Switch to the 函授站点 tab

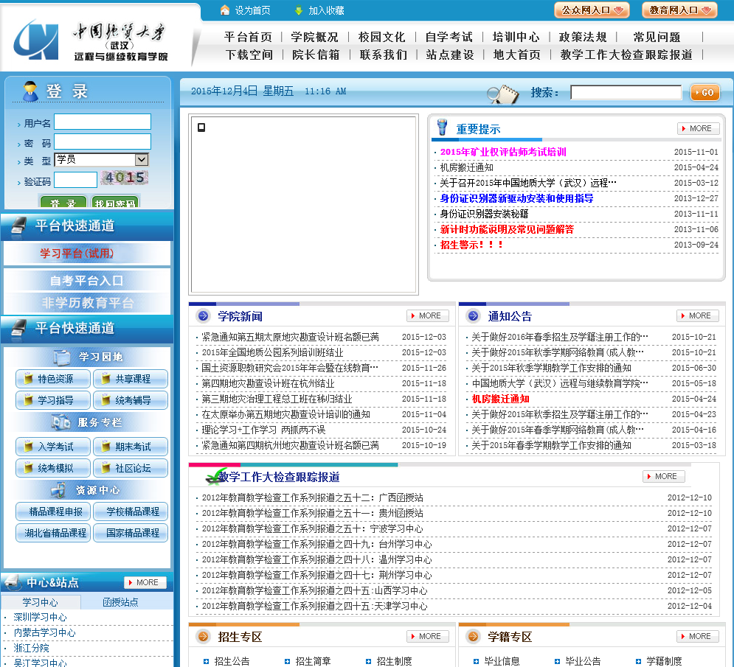click(x=121, y=602)
